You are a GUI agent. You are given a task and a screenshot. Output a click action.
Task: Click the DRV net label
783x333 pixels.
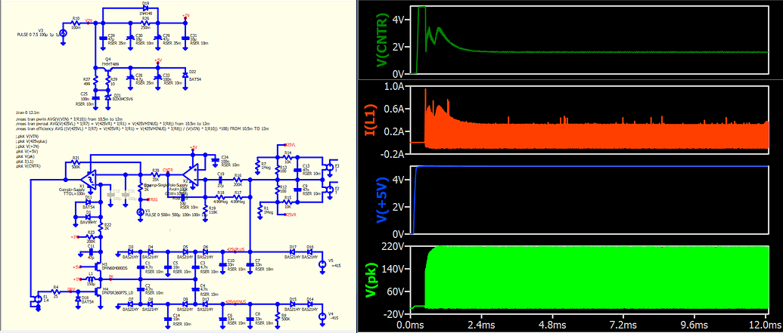click(x=70, y=289)
